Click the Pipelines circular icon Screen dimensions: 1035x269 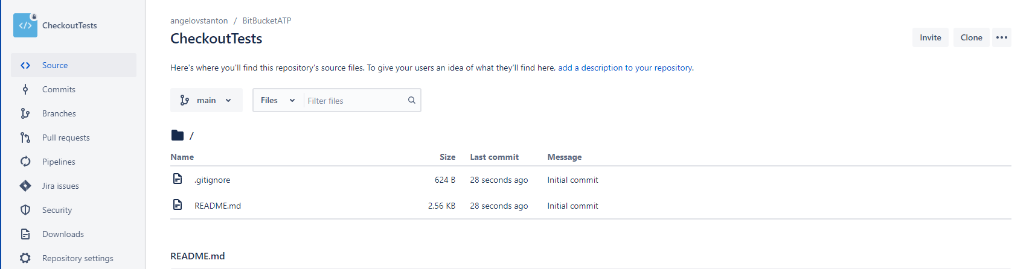coord(25,162)
